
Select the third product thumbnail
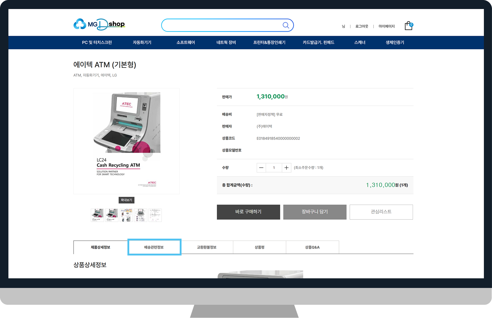tap(126, 215)
